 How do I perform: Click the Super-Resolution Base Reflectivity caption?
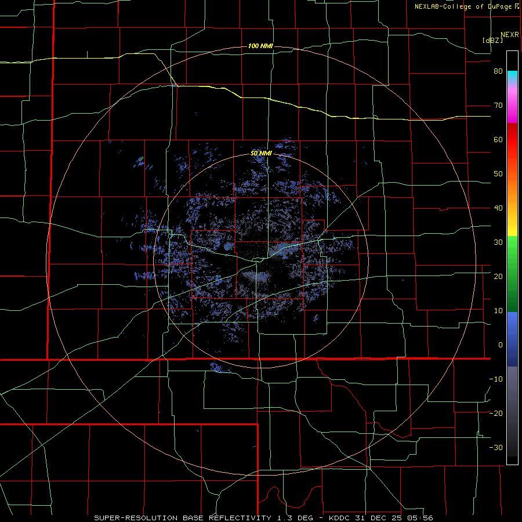(x=264, y=518)
